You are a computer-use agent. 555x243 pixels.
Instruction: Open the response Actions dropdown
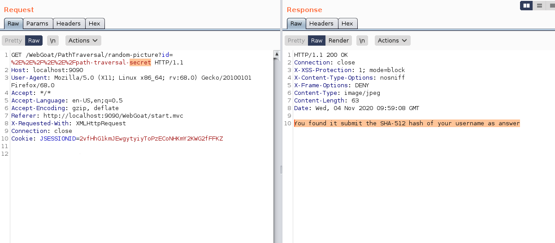(x=392, y=40)
